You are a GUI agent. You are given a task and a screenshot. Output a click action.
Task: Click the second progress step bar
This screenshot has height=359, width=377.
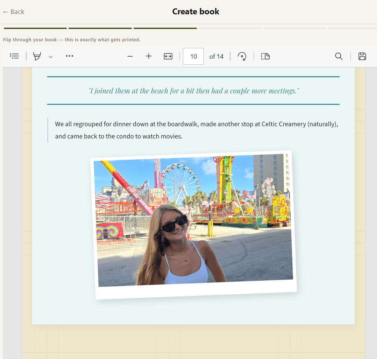click(x=100, y=28)
